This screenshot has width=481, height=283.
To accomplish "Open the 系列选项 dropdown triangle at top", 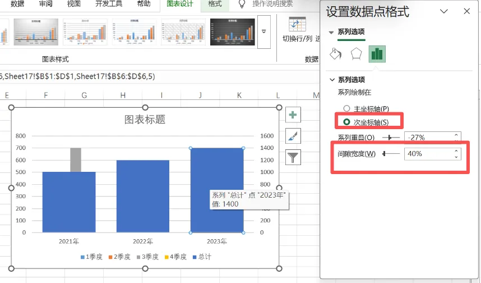I will 331,32.
